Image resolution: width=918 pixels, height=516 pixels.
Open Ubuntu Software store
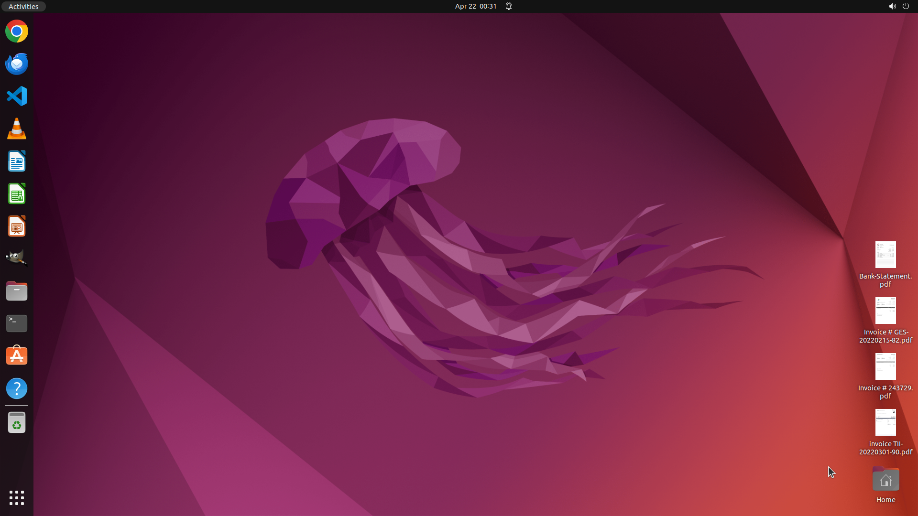[x=17, y=356]
